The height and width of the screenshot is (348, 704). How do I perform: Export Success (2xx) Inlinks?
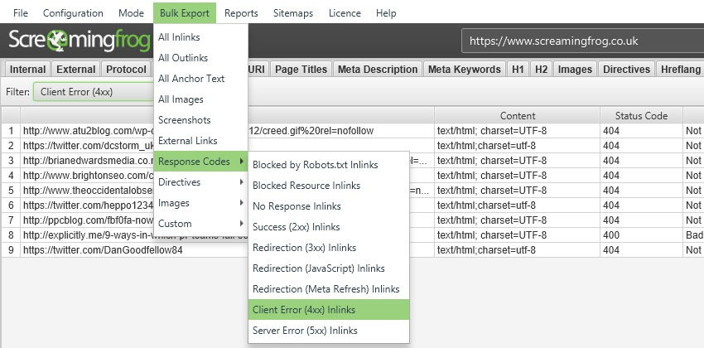[x=329, y=227]
